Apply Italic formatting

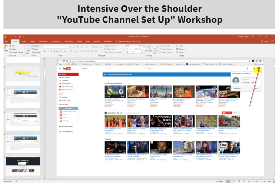pos(48,51)
